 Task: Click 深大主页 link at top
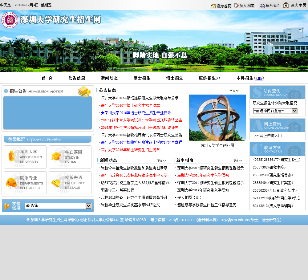(x=298, y=5)
